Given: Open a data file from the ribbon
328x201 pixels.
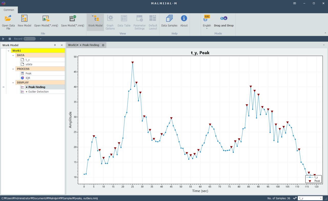Looking at the screenshot, I should coord(8,22).
